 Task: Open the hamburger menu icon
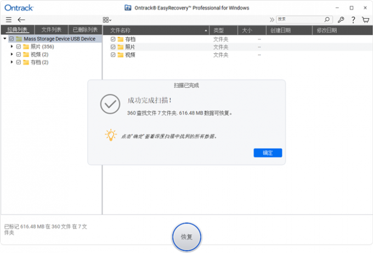(9, 20)
